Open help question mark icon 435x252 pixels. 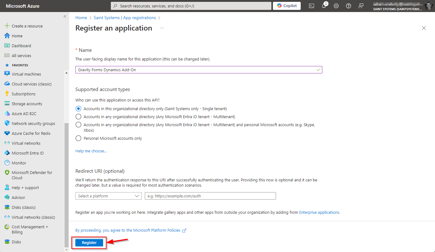coord(349,6)
